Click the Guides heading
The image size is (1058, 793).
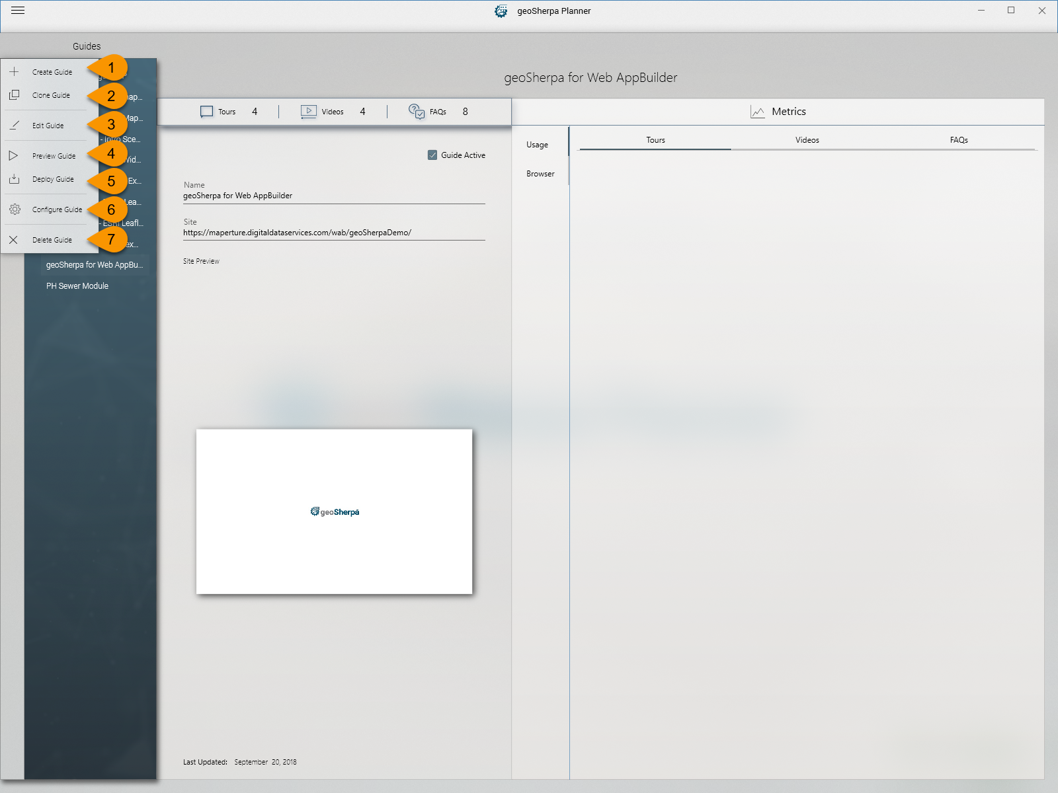coord(87,46)
